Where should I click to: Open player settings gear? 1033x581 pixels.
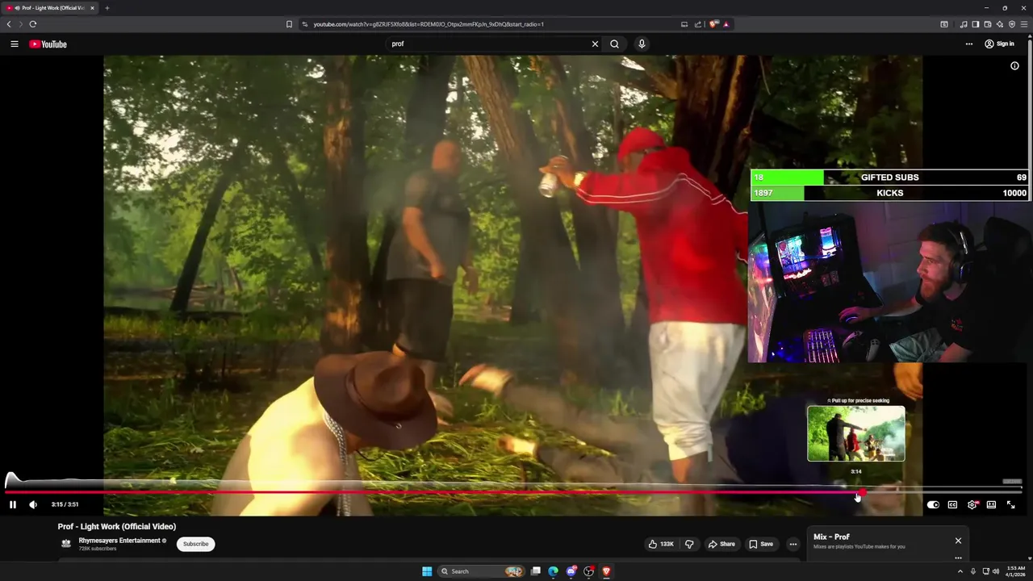point(972,504)
